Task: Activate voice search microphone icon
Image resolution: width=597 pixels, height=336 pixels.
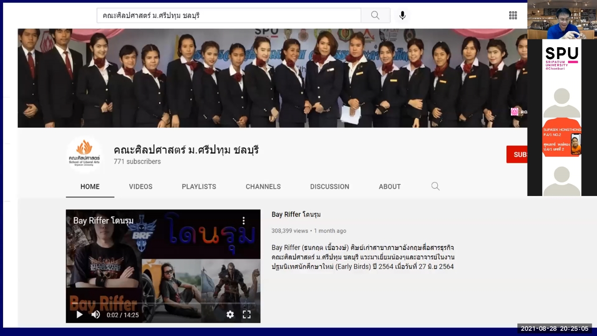Action: point(402,15)
